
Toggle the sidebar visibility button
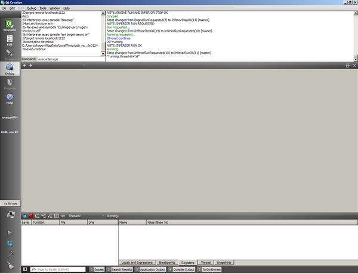(x=25, y=269)
